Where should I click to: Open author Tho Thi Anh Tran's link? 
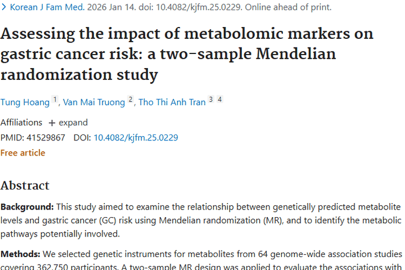pyautogui.click(x=172, y=102)
